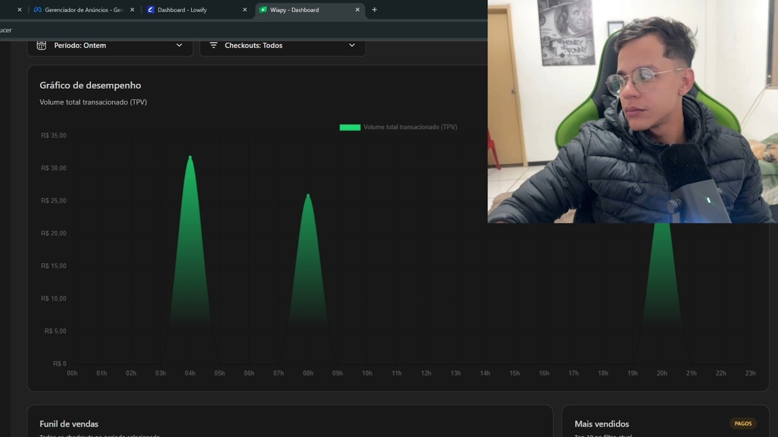Click the 12h label on the time axis
Screen dimensions: 778x437
tap(426, 373)
